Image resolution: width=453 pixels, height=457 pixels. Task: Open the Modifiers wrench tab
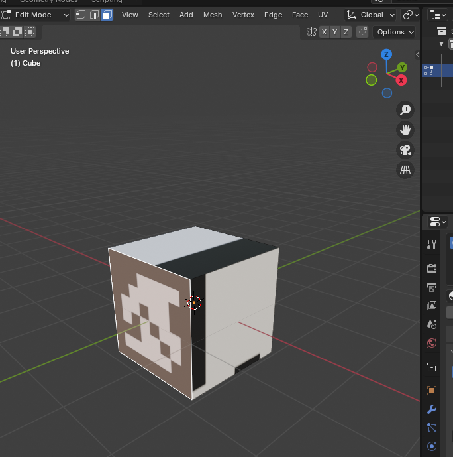432,409
